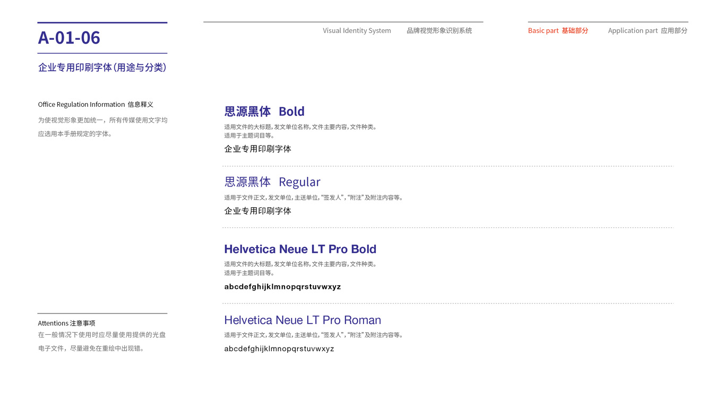Viewport: 725px width, 408px height.
Task: Click the line 为使视觉形象更加统一
Action: pos(102,120)
